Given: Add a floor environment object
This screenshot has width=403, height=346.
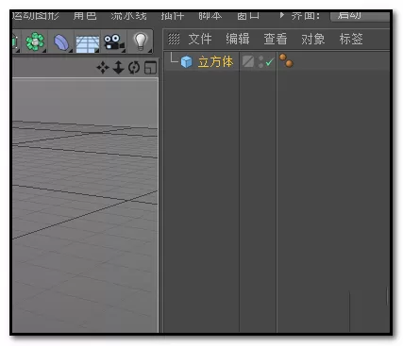Looking at the screenshot, I should (87, 43).
